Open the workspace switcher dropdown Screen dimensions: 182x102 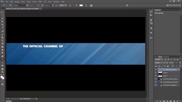click(x=173, y=5)
